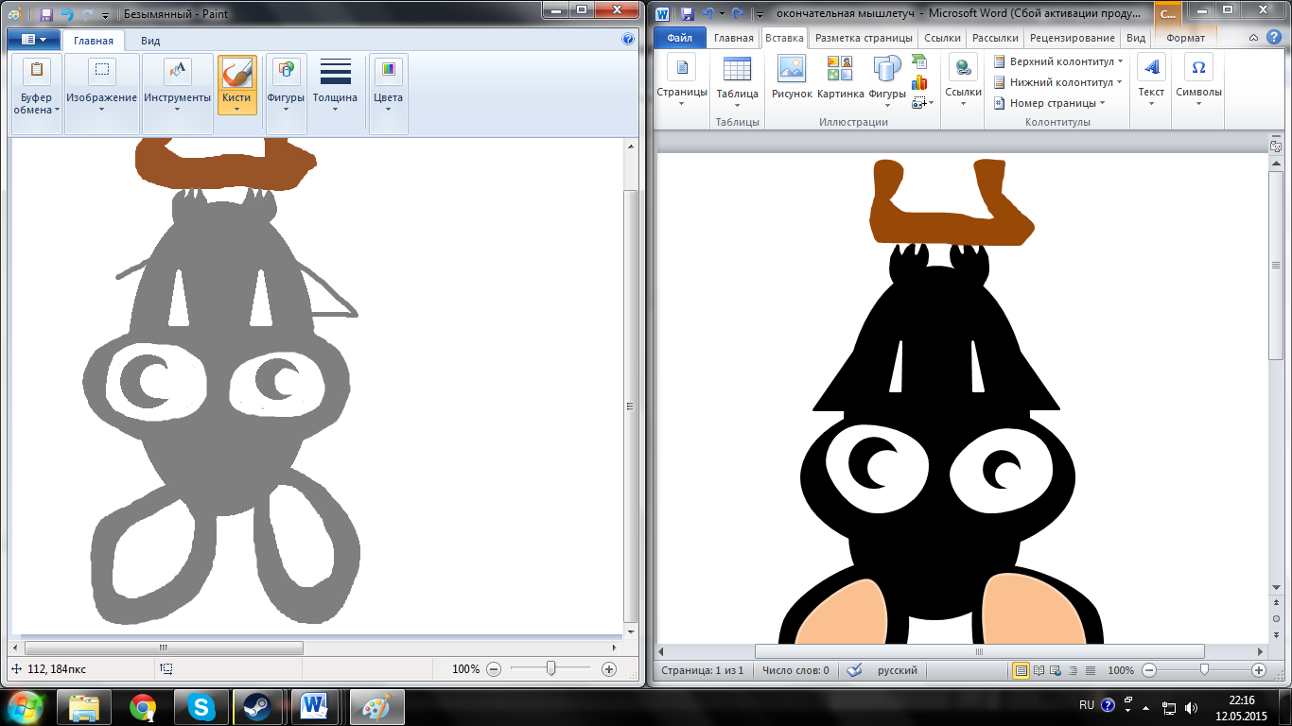
Task: Click Paint horizontal scrollbar
Action: tap(164, 648)
